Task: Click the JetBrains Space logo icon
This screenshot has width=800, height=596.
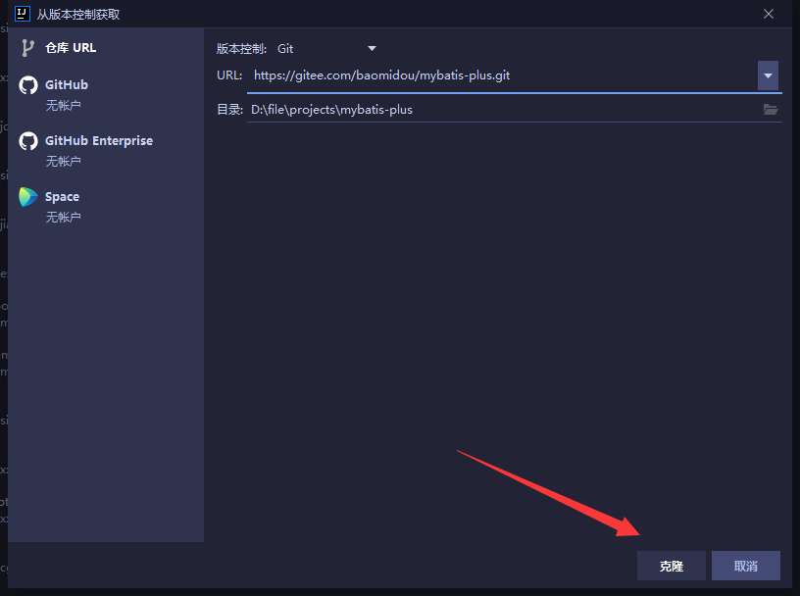Action: point(28,197)
